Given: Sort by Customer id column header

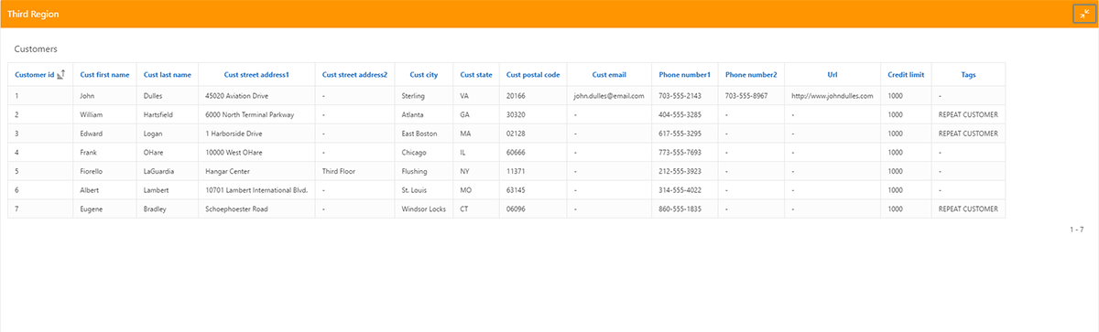Looking at the screenshot, I should click(35, 75).
